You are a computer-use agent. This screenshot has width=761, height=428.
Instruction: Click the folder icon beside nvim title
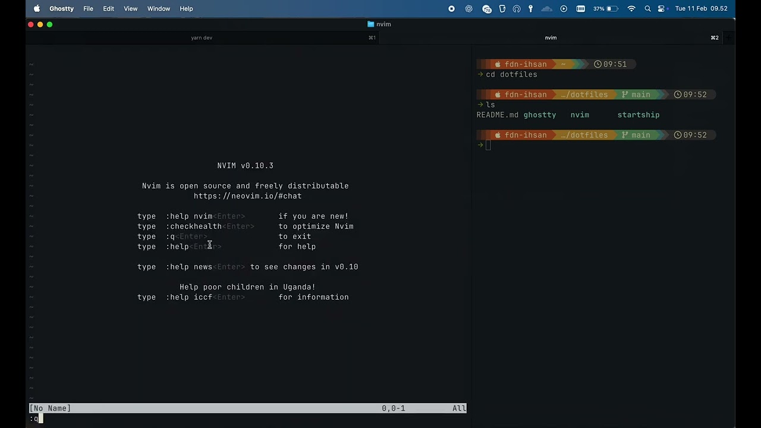(371, 24)
